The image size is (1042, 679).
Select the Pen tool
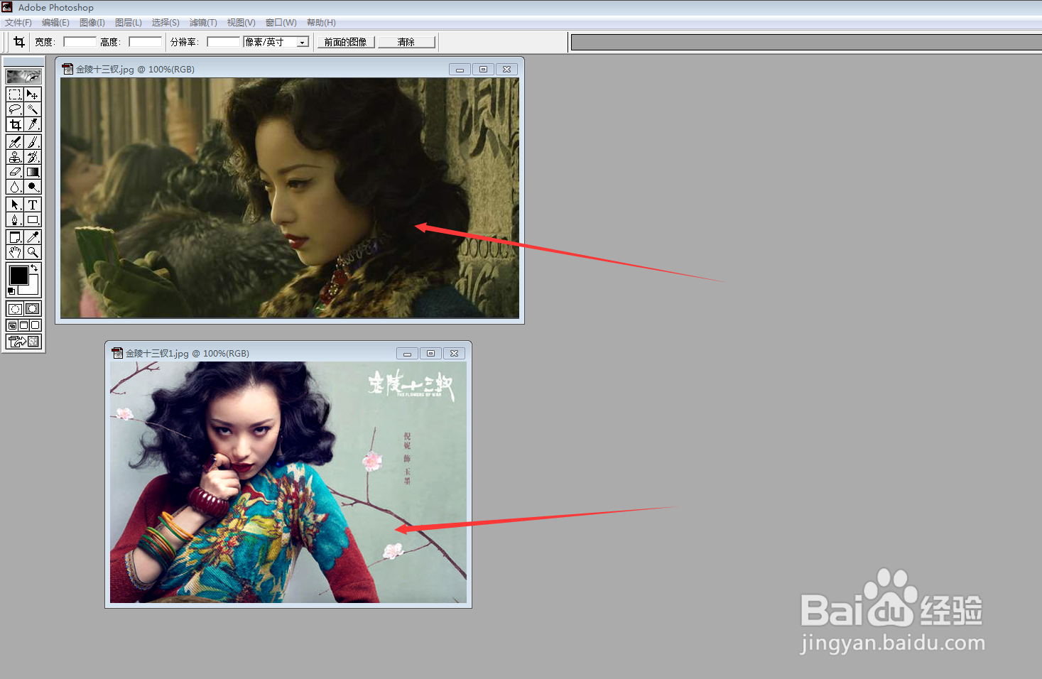click(15, 219)
